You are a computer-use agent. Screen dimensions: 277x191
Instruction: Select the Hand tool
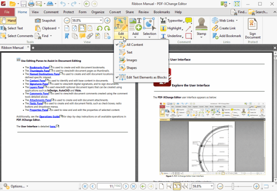pos(8,21)
